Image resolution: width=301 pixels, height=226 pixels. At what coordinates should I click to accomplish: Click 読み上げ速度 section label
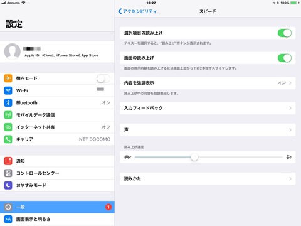pyautogui.click(x=134, y=147)
